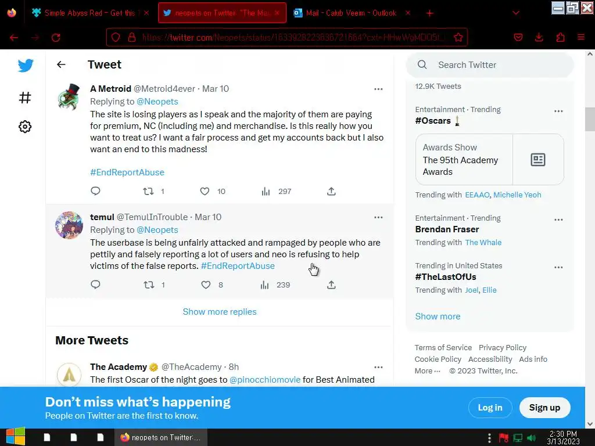Viewport: 595px width, 446px height.
Task: Open the Privacy Policy link
Action: pyautogui.click(x=503, y=348)
